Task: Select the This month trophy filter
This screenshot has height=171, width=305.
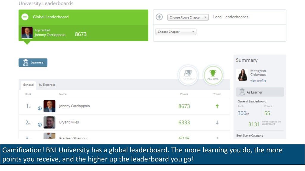Action: coord(188,75)
